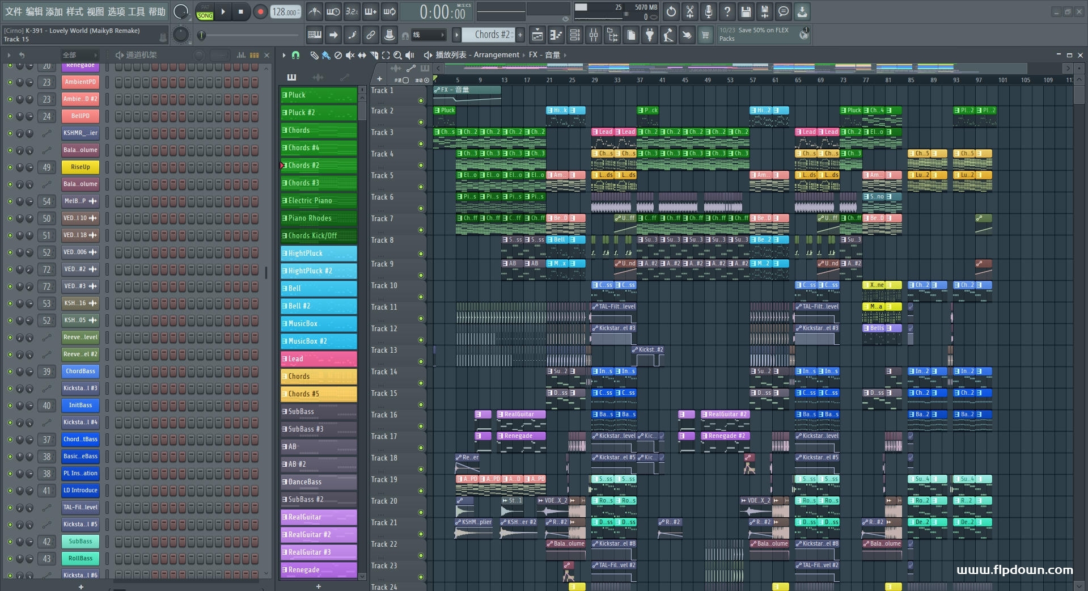This screenshot has height=591, width=1088.
Task: Click the microphone recording icon
Action: pyautogui.click(x=708, y=11)
